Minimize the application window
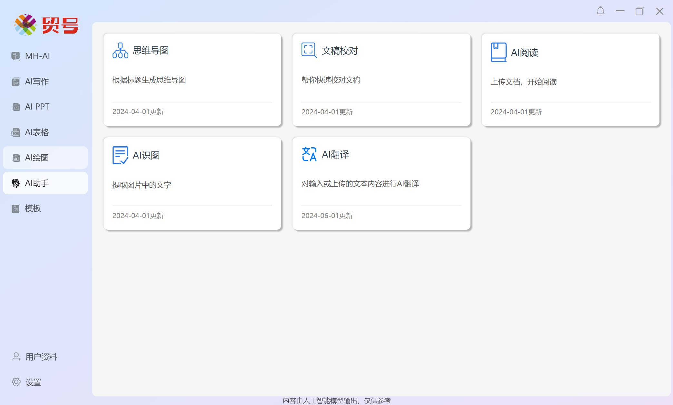 click(x=620, y=11)
